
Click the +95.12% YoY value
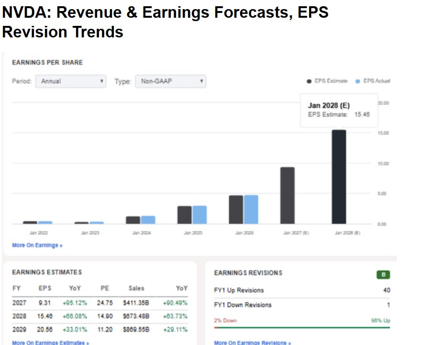(75, 303)
